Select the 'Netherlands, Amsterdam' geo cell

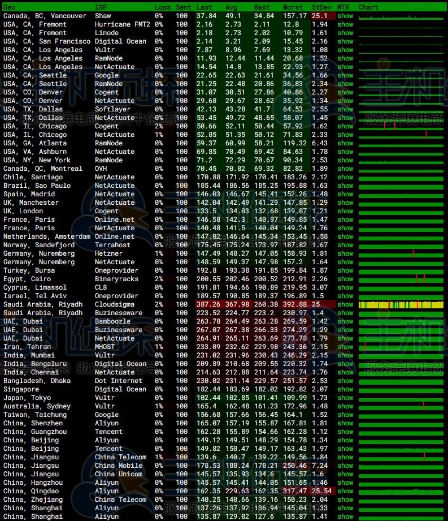click(x=47, y=236)
